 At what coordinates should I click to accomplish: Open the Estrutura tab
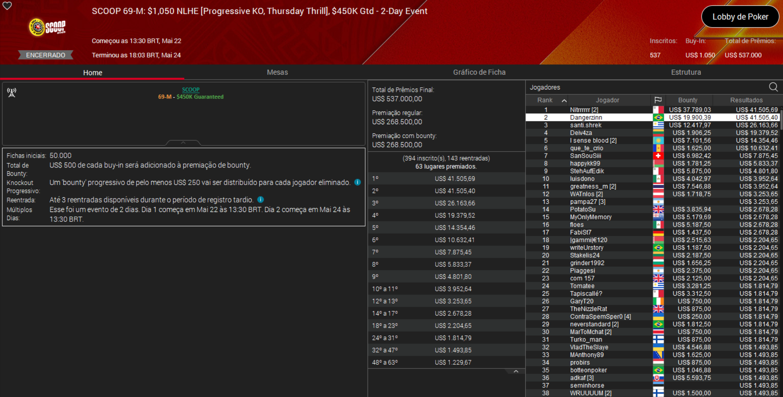[x=686, y=72]
